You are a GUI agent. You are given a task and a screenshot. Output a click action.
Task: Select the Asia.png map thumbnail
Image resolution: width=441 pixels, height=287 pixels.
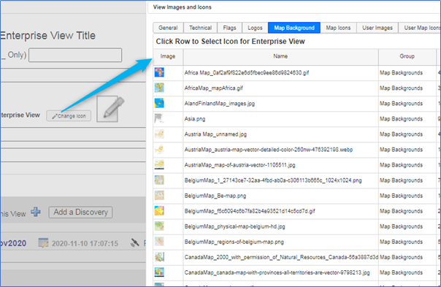(159, 118)
